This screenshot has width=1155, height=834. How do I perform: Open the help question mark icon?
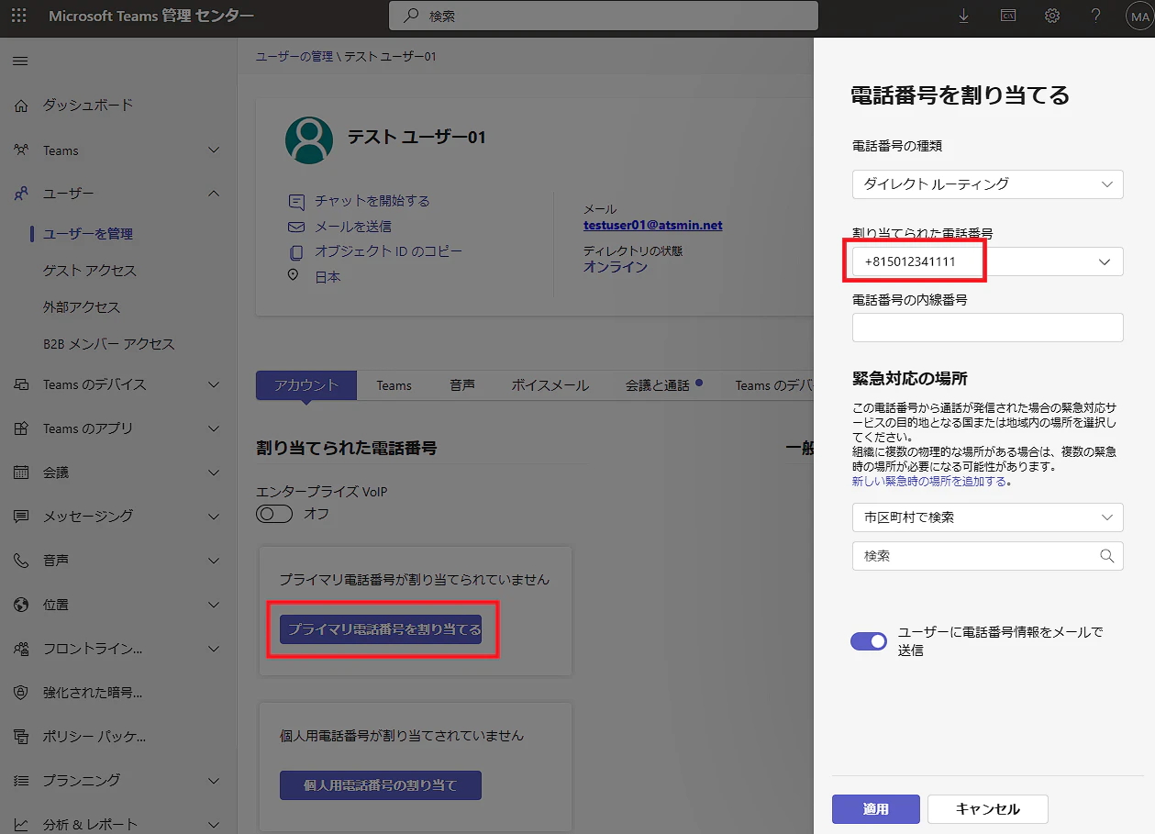(1095, 16)
